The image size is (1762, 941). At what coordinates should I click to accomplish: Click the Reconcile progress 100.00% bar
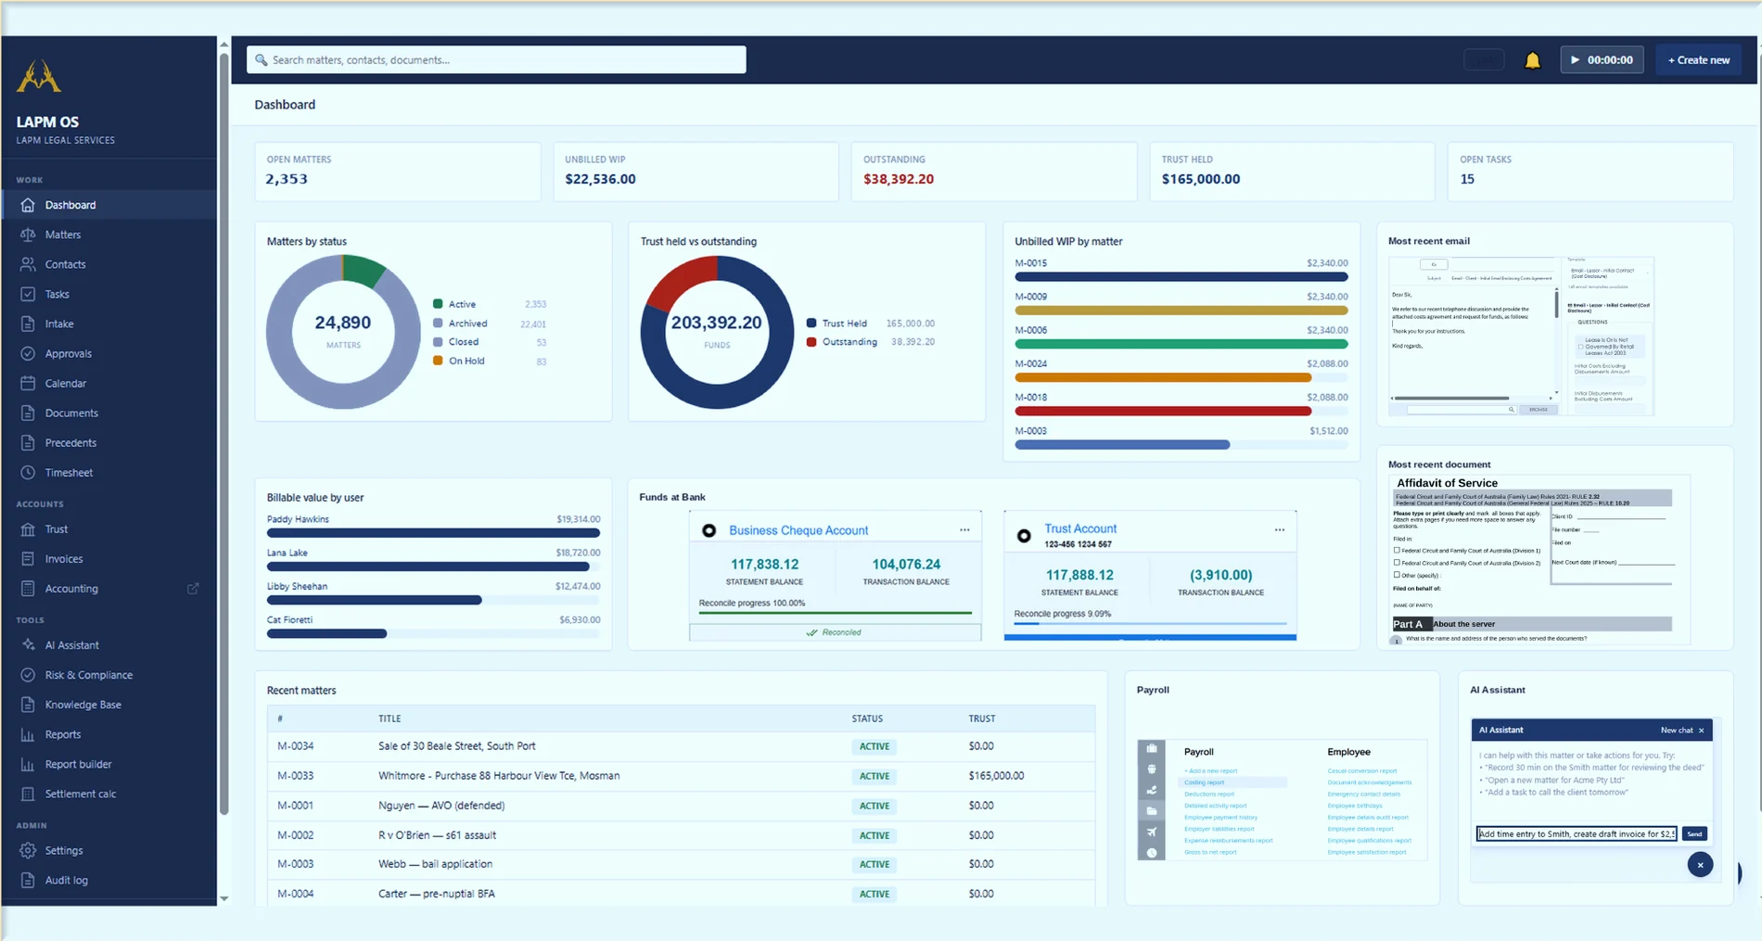tap(835, 613)
